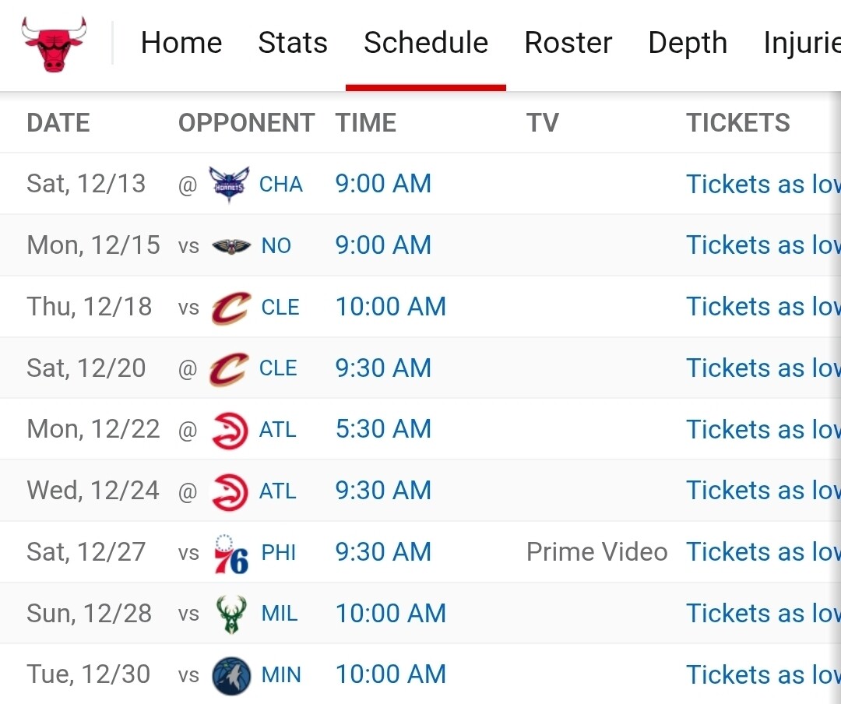This screenshot has width=841, height=704.
Task: Click the New Orleans Pelicans logo
Action: 231,246
